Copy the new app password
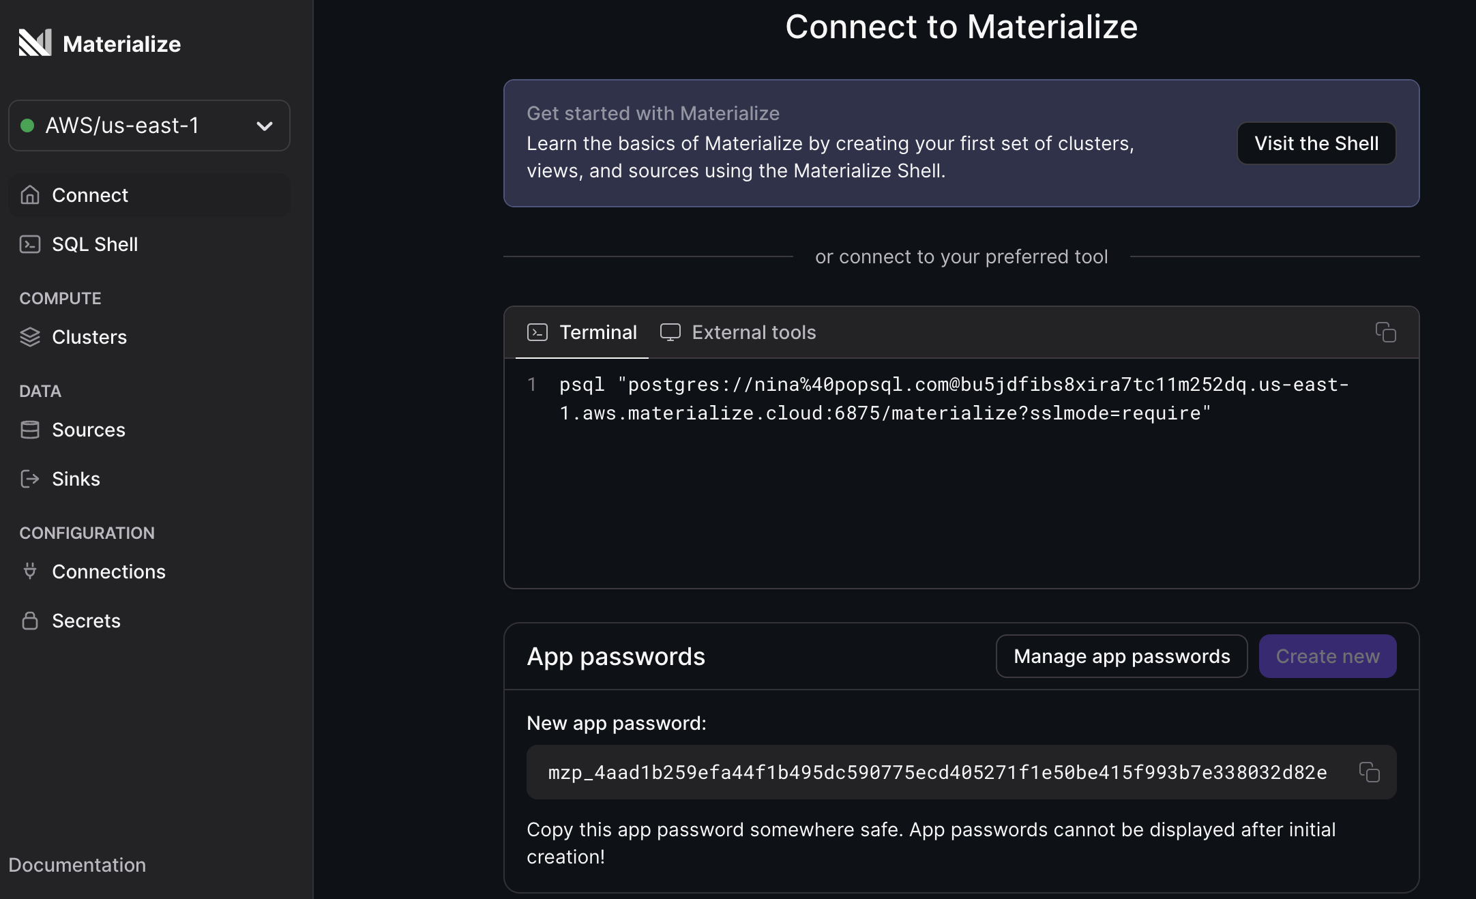 click(1369, 772)
